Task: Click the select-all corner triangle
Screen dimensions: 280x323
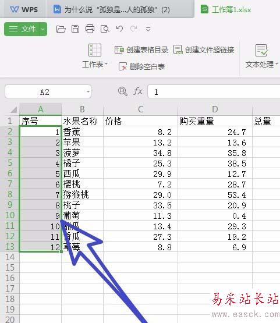Action: coord(13,109)
